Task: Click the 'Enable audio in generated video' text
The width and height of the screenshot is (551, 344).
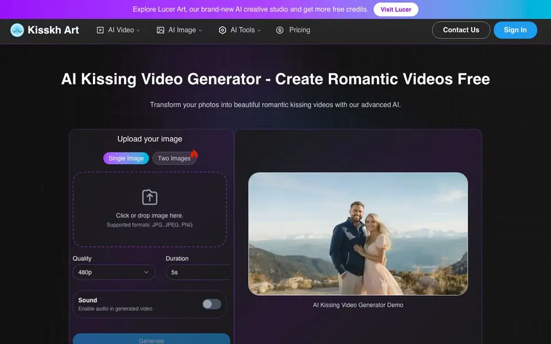Action: [x=115, y=309]
